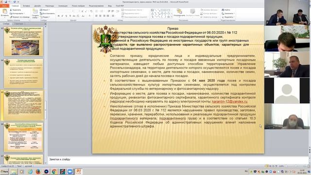Click Заменить (replace) button
Viewport: 311px width, 175px height.
[228, 14]
